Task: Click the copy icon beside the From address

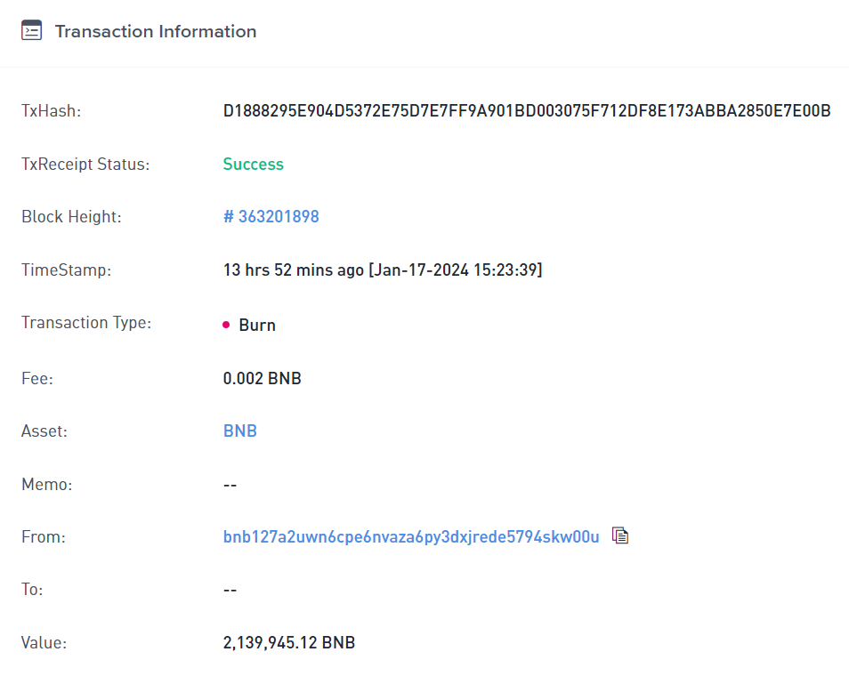Action: click(x=620, y=535)
